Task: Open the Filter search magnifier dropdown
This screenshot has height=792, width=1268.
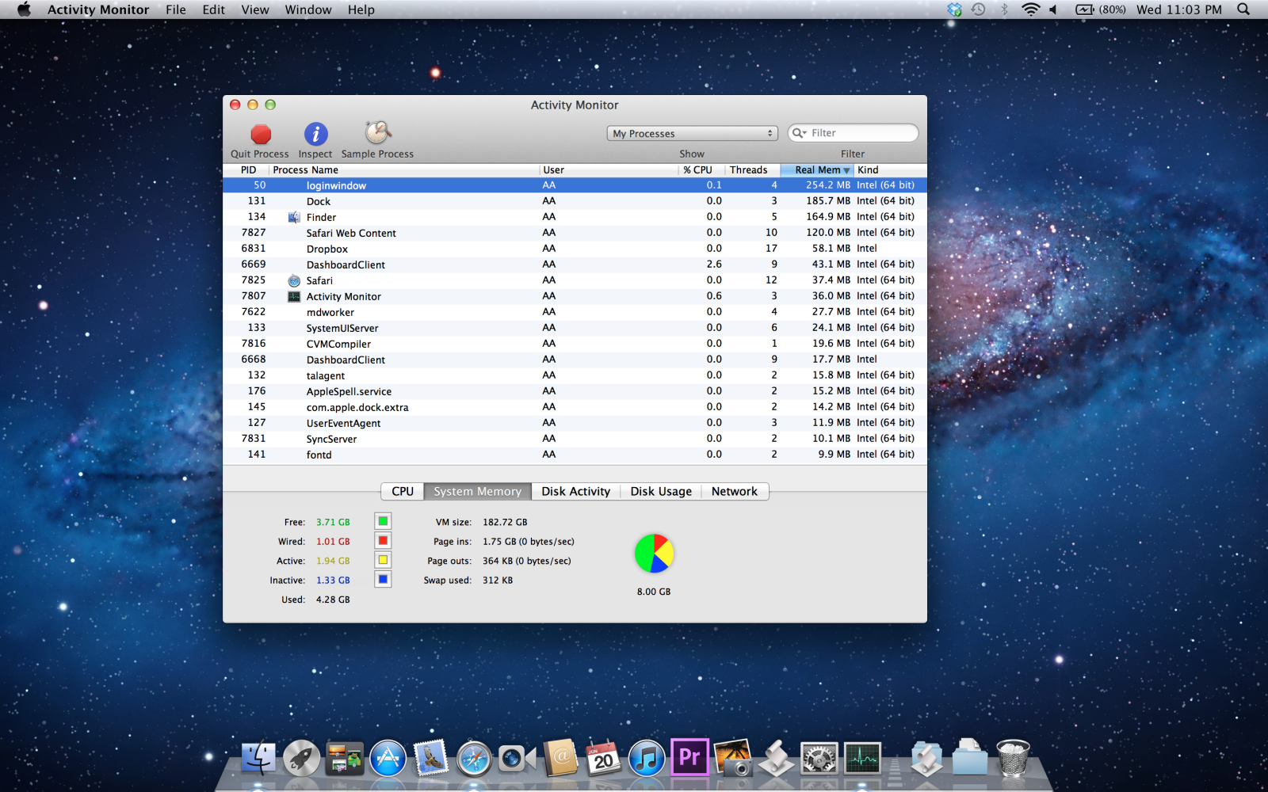Action: coord(799,133)
